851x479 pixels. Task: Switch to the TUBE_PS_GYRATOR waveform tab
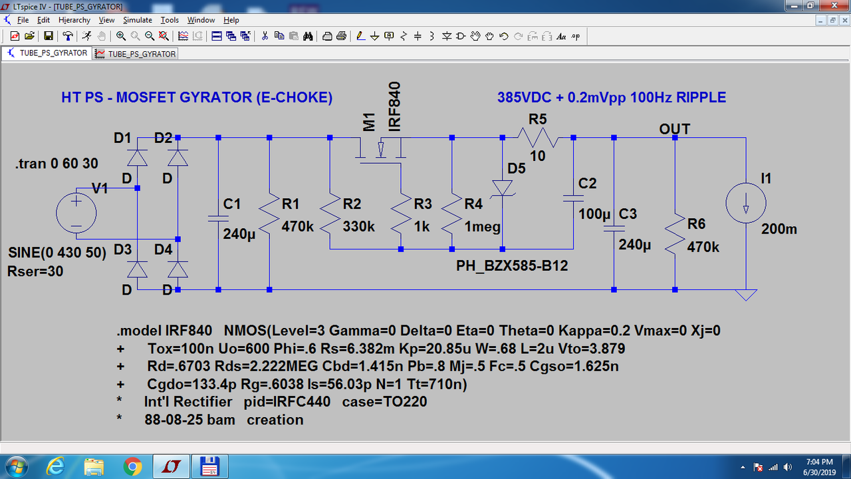136,54
